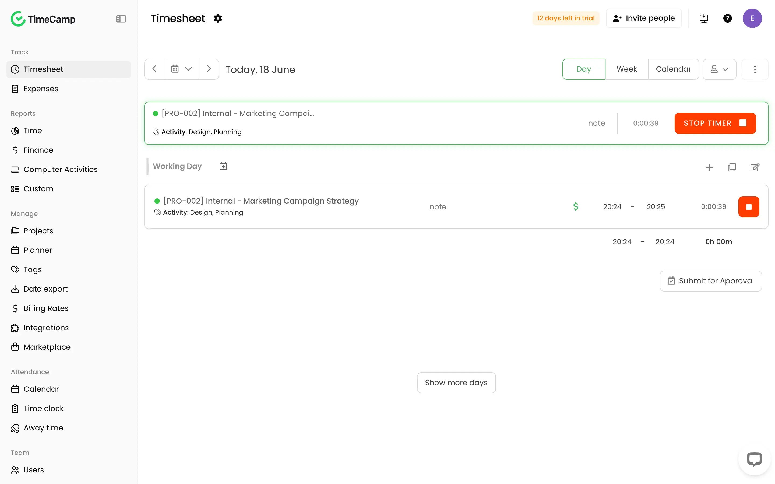This screenshot has height=484, width=775.
Task: Open Billing Rates page
Action: tap(68, 308)
